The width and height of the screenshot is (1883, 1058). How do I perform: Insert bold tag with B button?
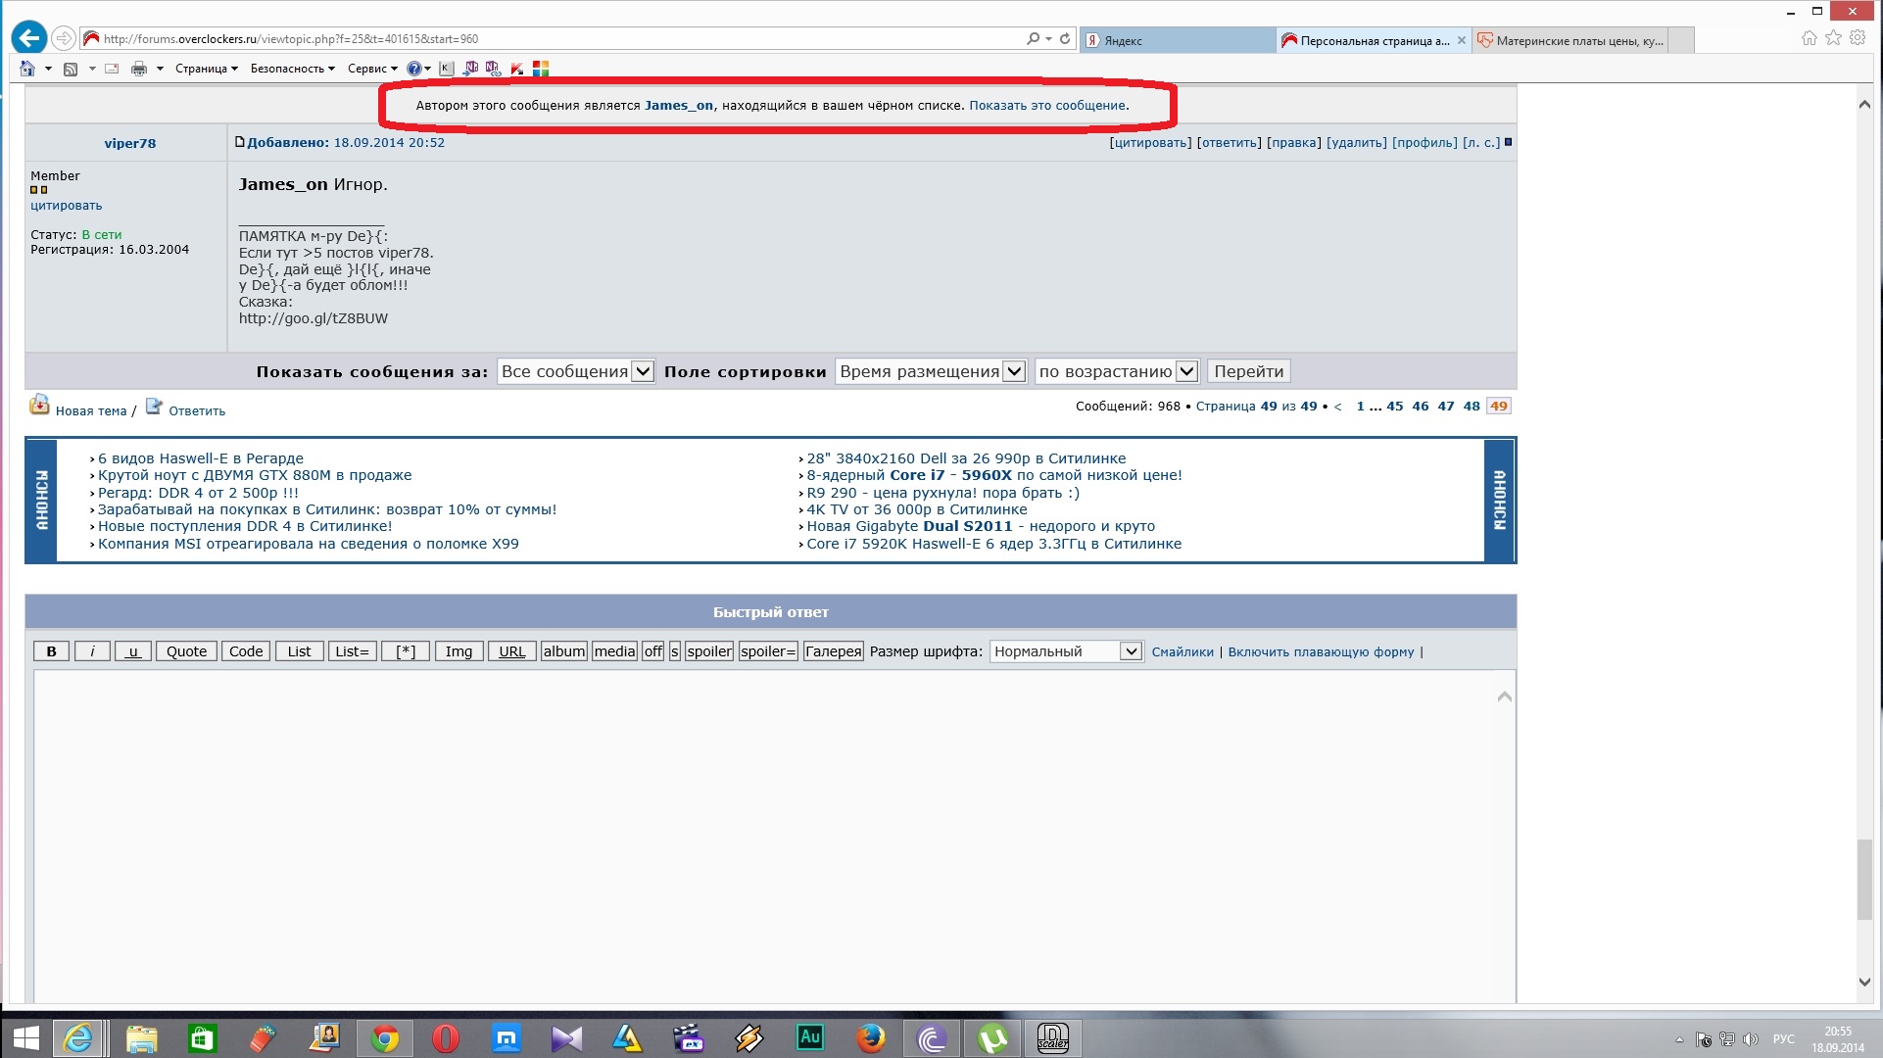click(52, 651)
